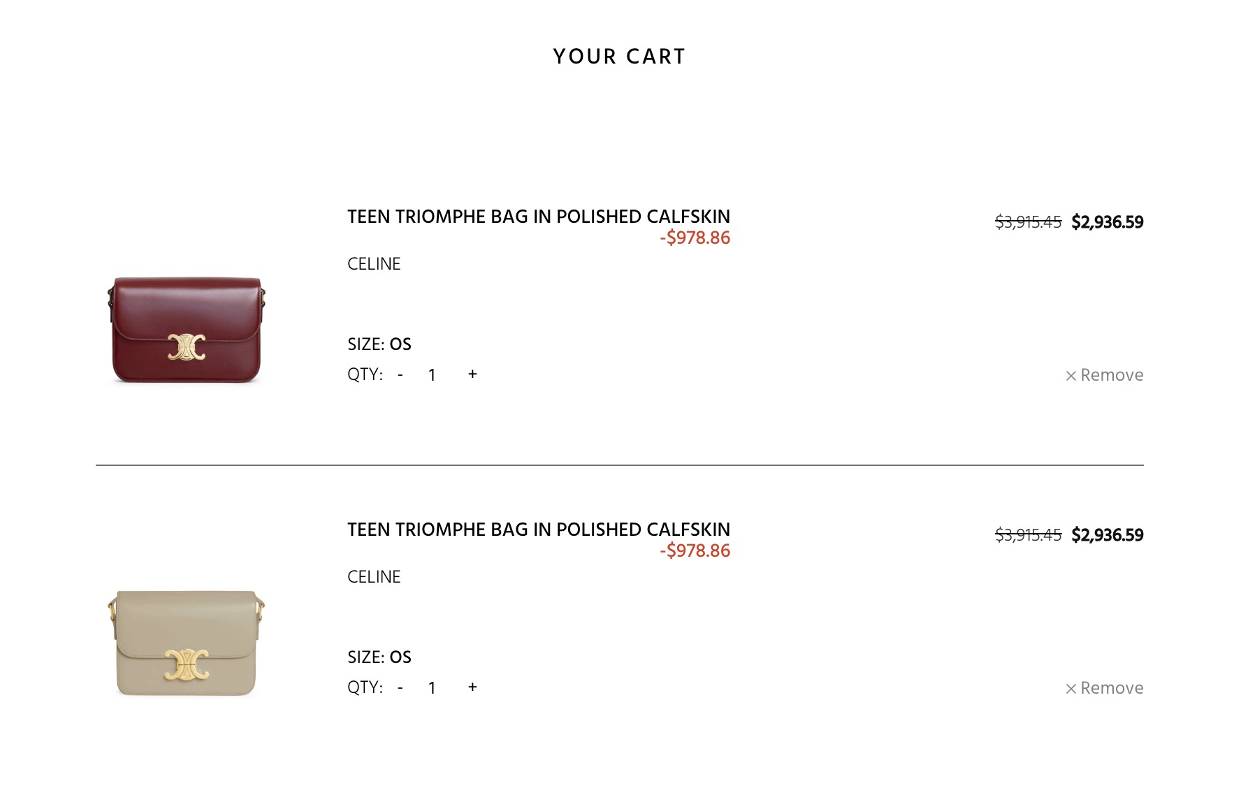1241x788 pixels.
Task: Select the quantity number for the beige bag
Action: (x=433, y=688)
